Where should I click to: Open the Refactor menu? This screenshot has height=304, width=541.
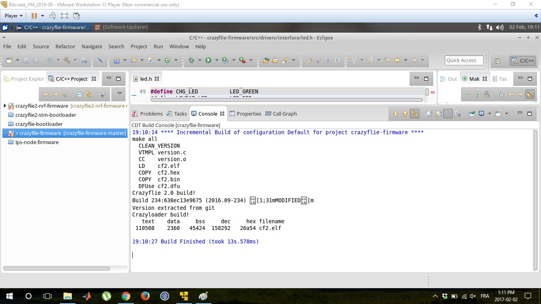[65, 46]
